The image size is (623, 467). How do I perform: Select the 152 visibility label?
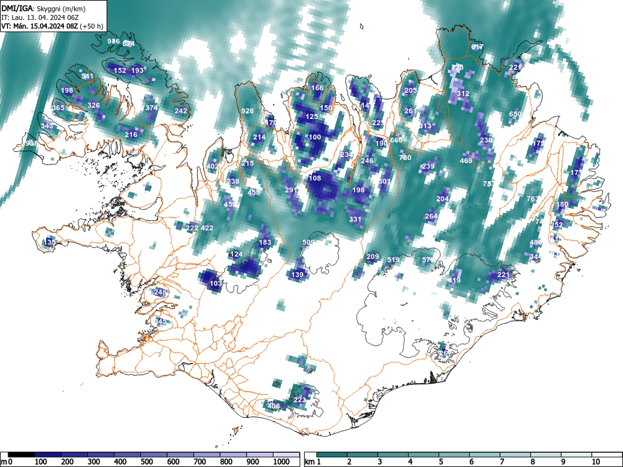[120, 71]
